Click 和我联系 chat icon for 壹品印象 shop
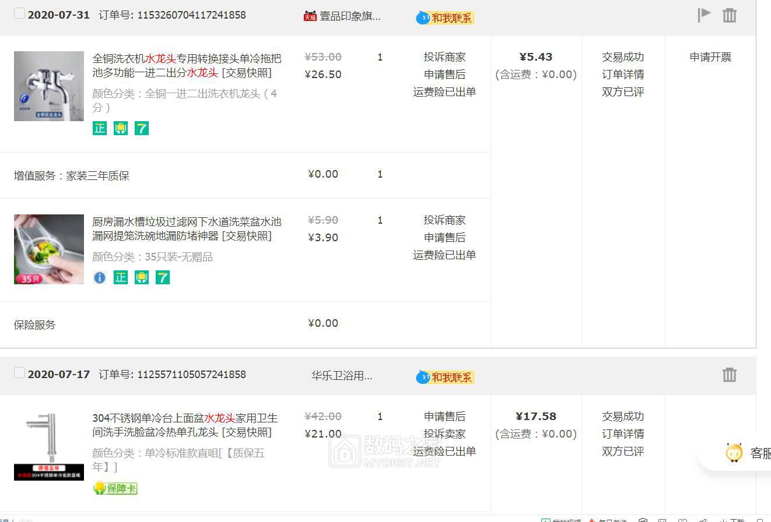The height and width of the screenshot is (522, 771). pos(445,17)
